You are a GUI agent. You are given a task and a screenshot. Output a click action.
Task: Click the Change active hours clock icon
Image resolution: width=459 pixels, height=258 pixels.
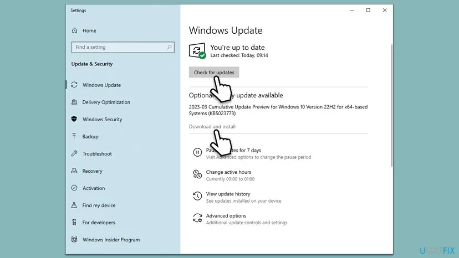click(x=197, y=174)
